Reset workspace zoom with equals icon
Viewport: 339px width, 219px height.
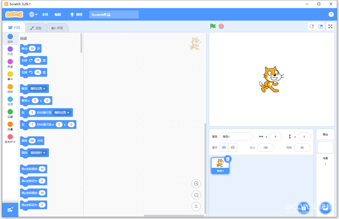196,206
